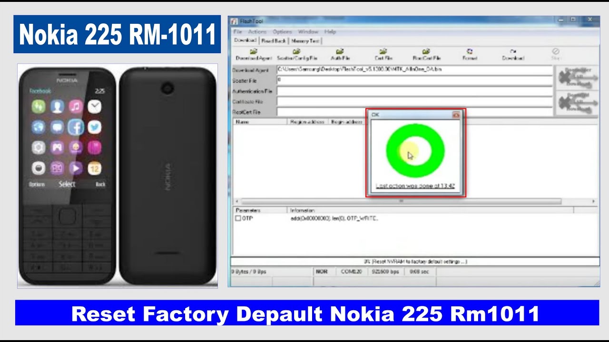The width and height of the screenshot is (609, 342).
Task: Click the Parameters column header
Action: click(x=260, y=210)
